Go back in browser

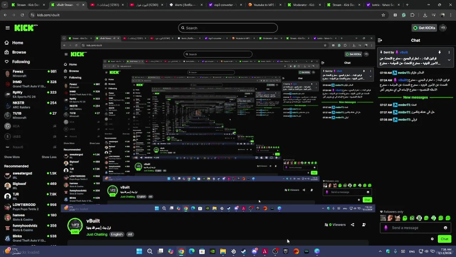(5, 15)
